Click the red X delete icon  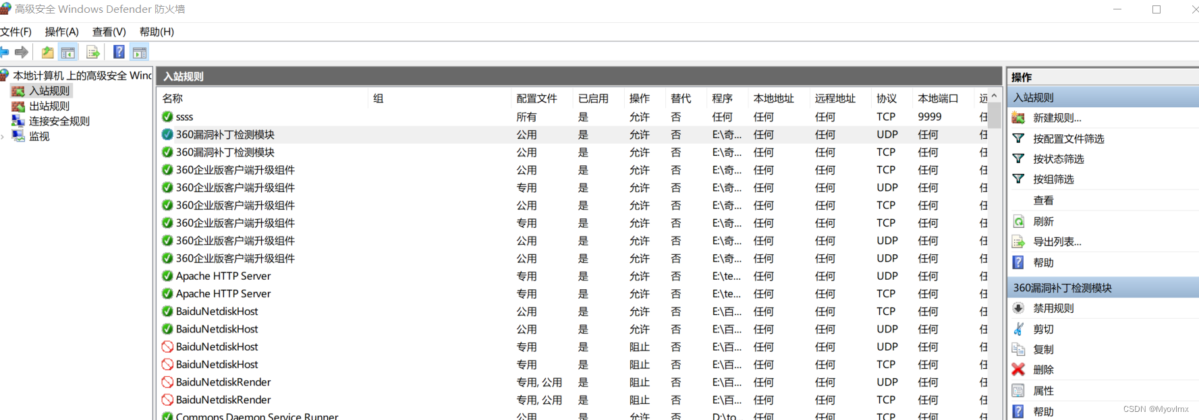(x=1019, y=369)
